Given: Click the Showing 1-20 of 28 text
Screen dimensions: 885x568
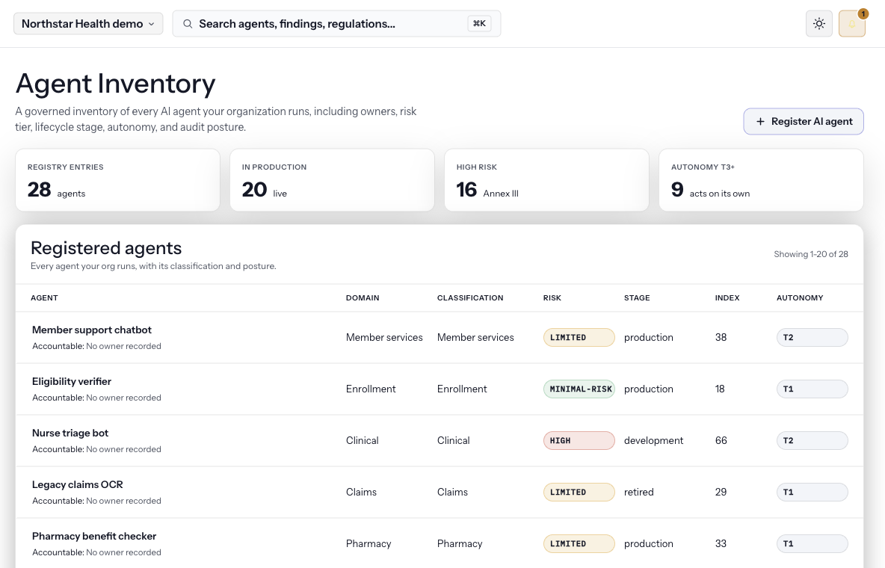Looking at the screenshot, I should 810,254.
